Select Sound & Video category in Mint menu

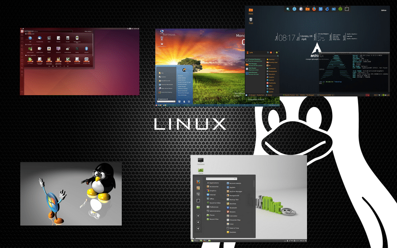(x=213, y=203)
